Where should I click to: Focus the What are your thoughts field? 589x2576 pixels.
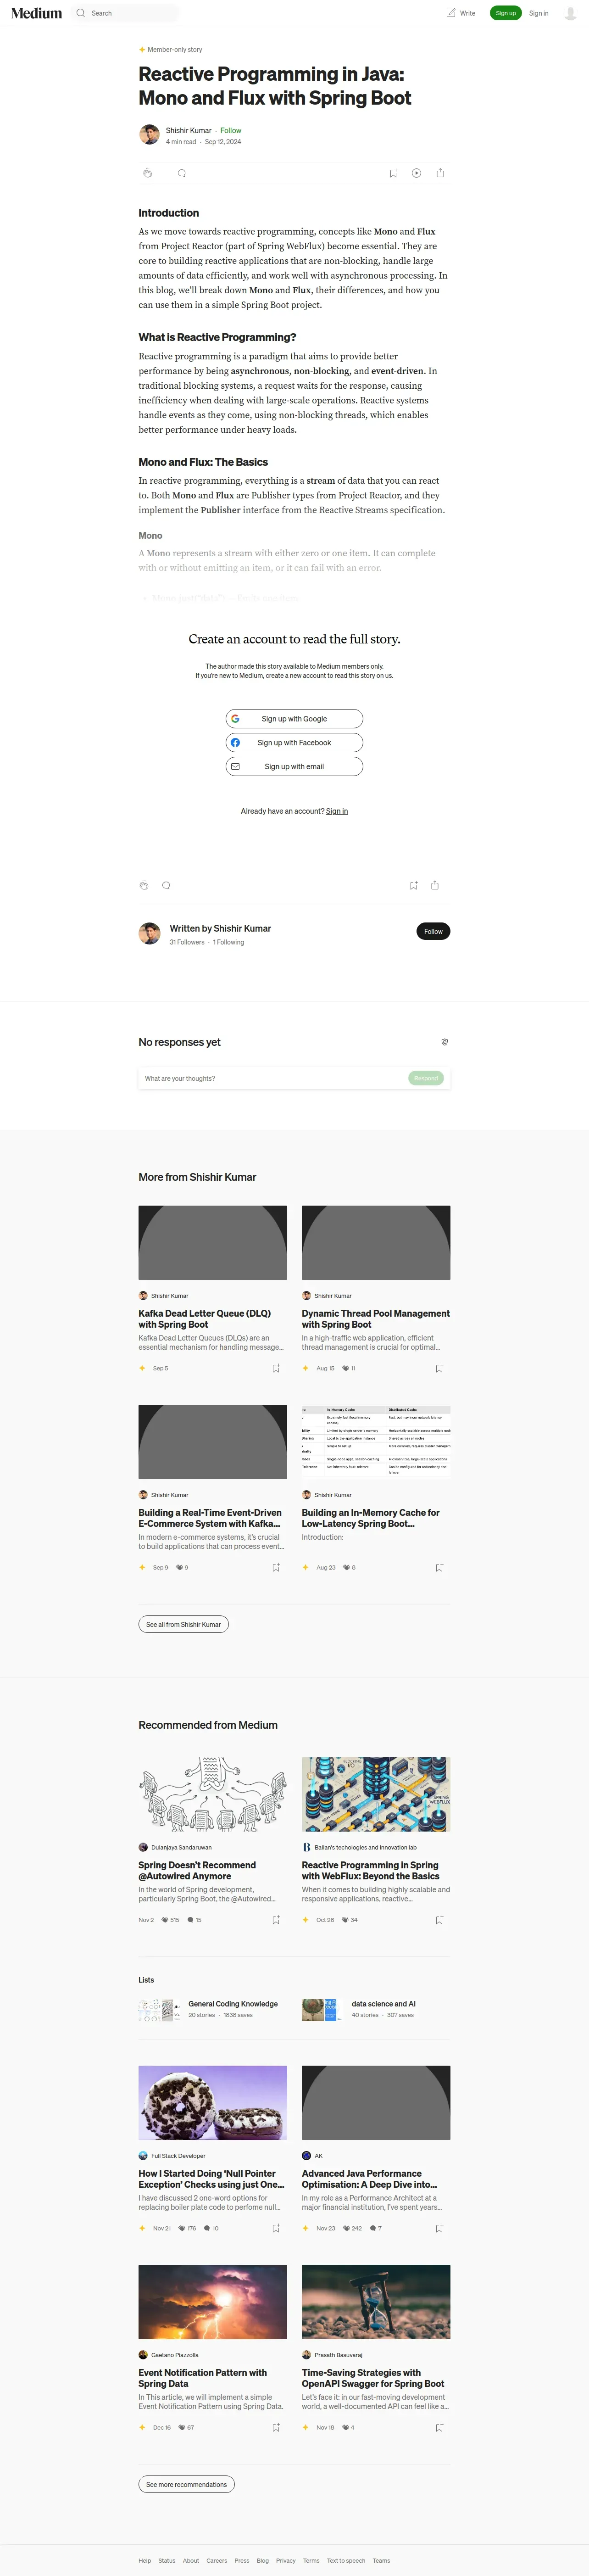click(x=272, y=1078)
